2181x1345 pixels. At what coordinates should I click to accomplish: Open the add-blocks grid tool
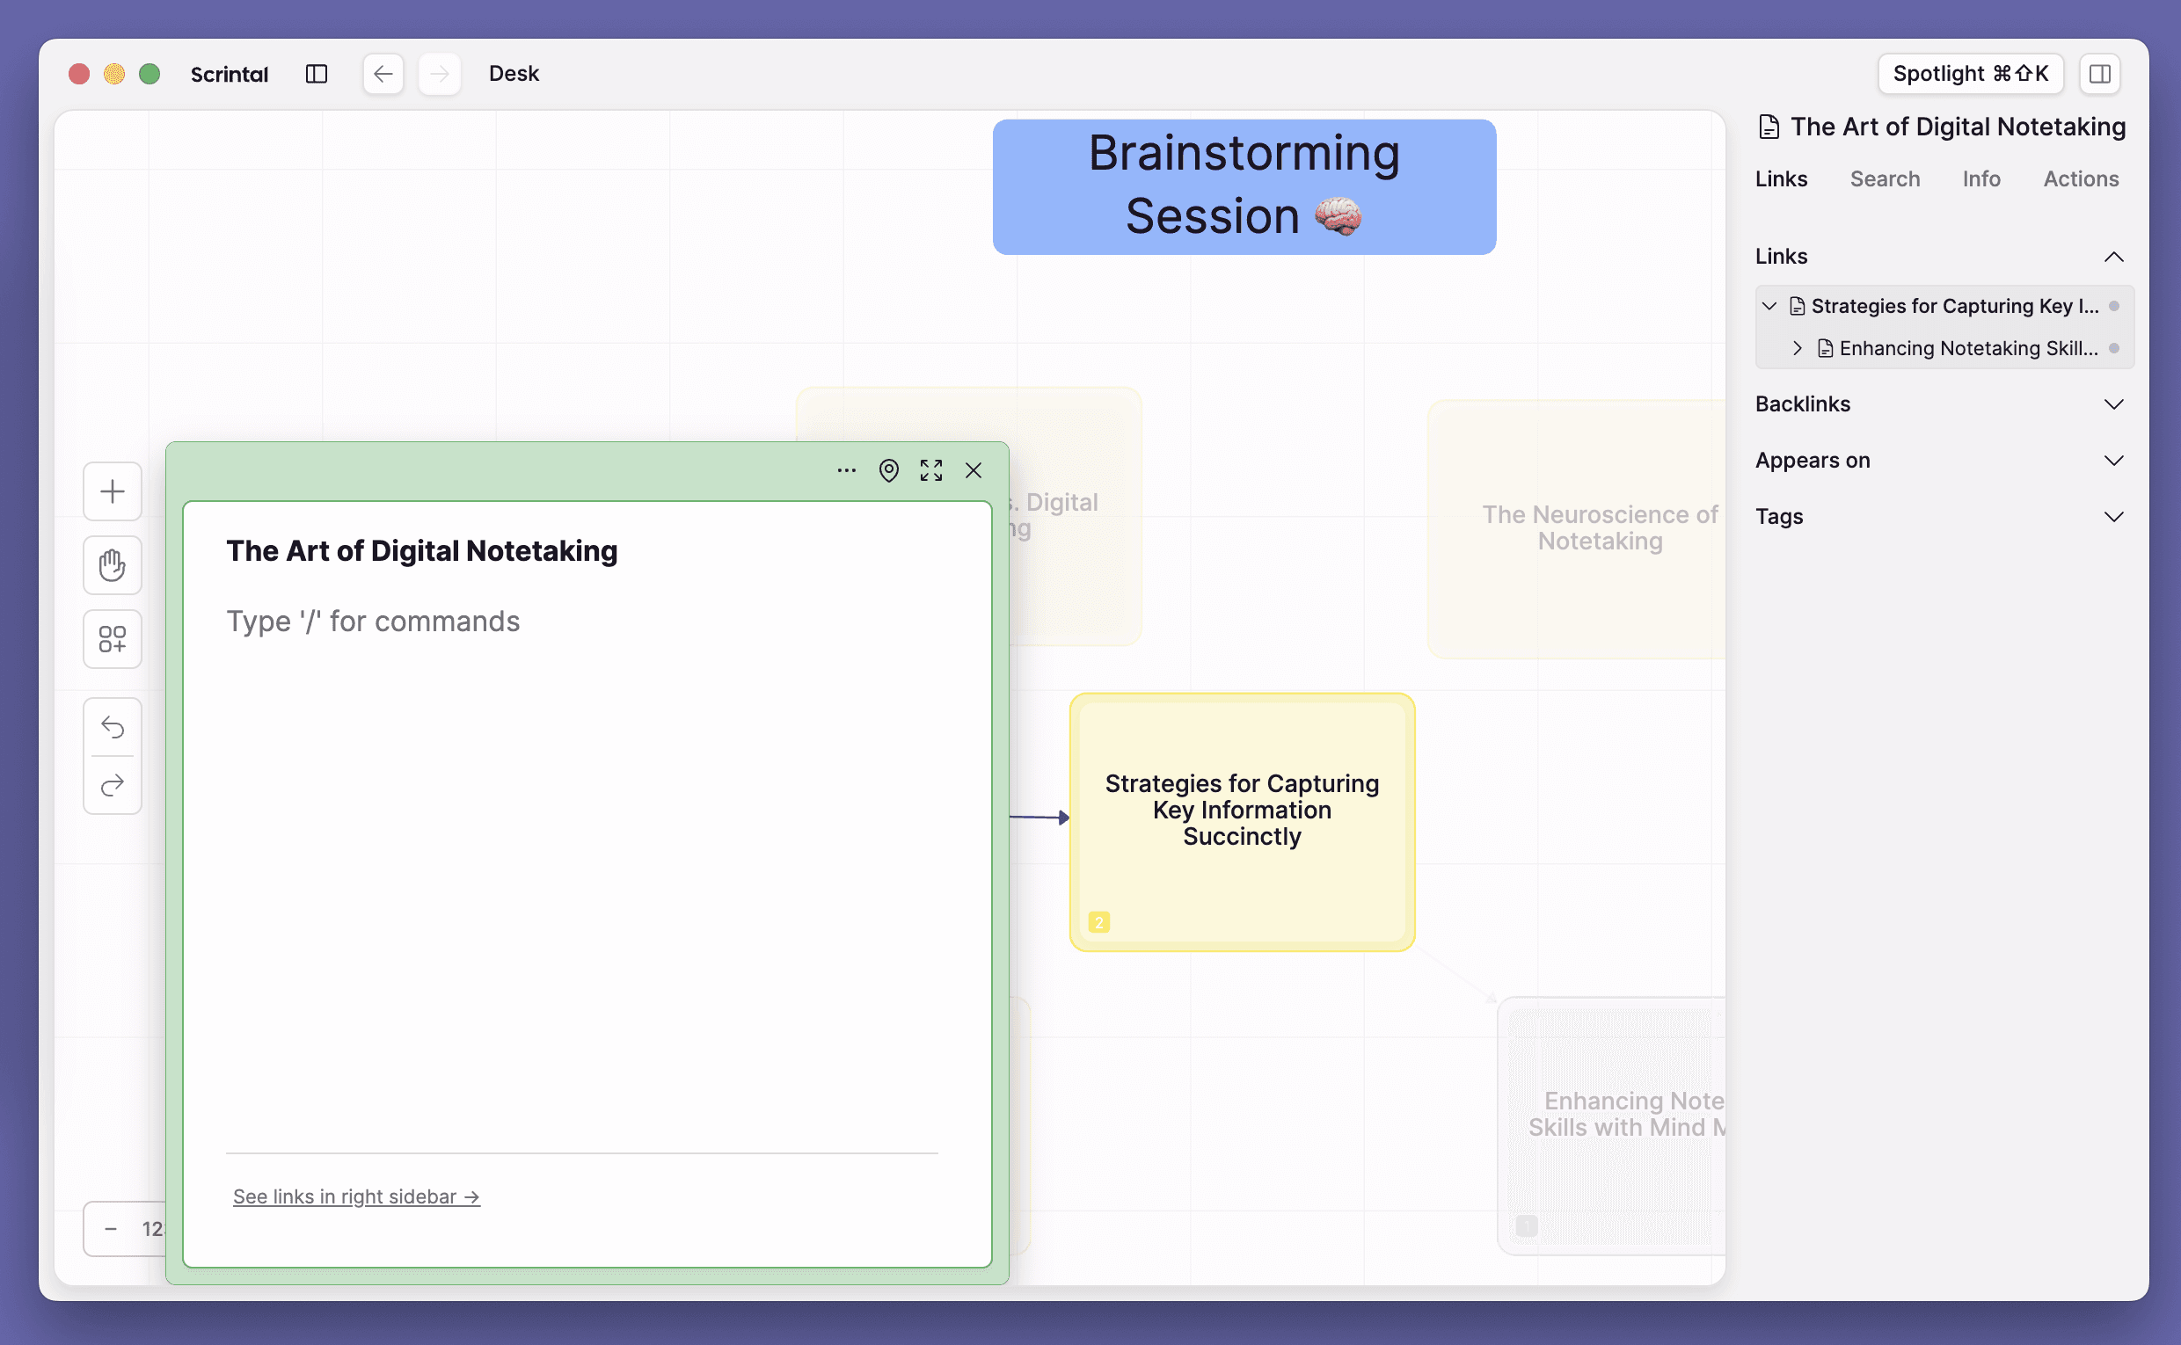(x=112, y=639)
